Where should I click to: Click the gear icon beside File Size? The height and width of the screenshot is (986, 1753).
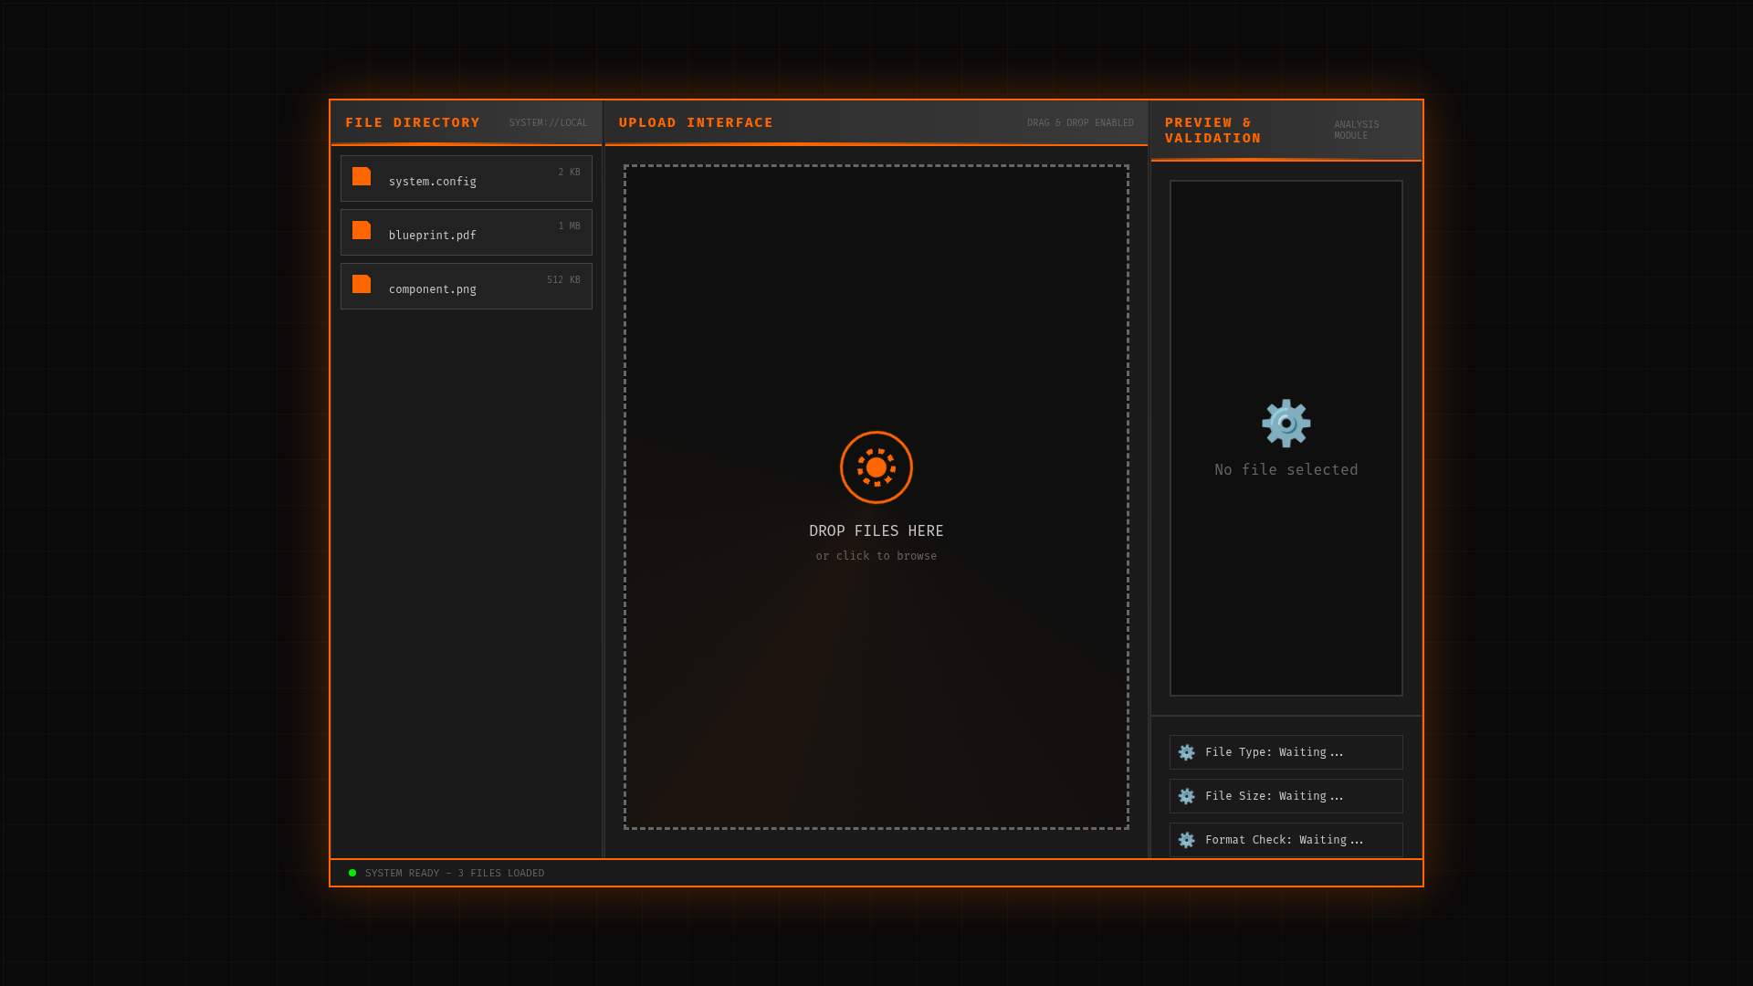coord(1186,796)
